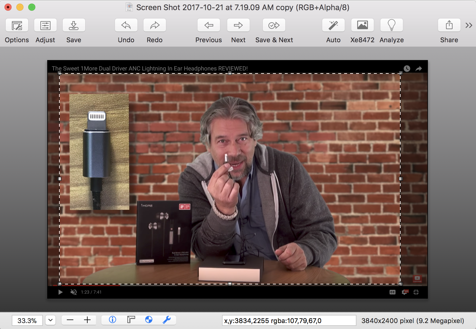Go to the Next image
This screenshot has height=329, width=476.
[238, 25]
